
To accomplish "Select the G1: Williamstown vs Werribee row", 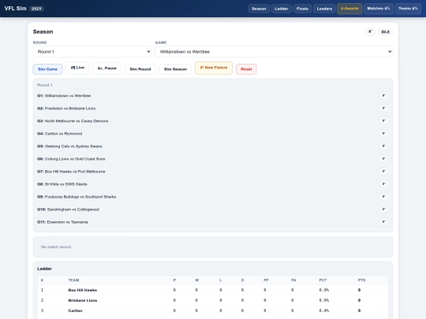I will [213, 95].
